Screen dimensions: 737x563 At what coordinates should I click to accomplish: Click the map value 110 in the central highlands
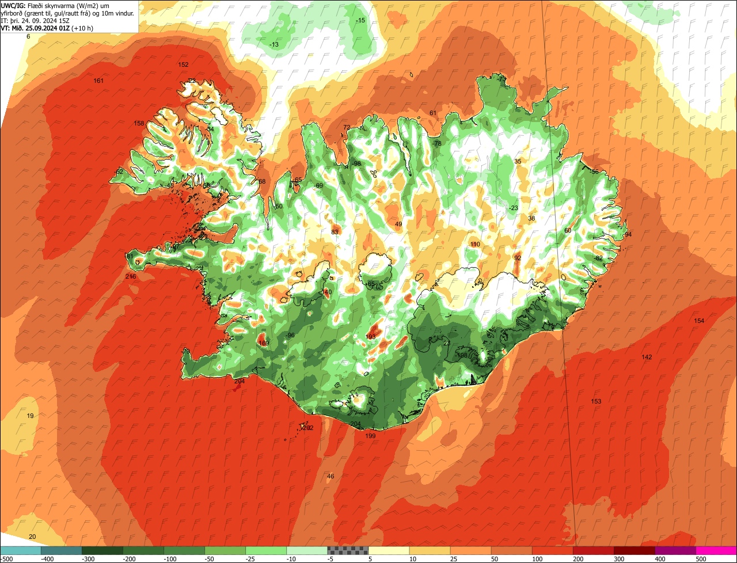tap(475, 244)
